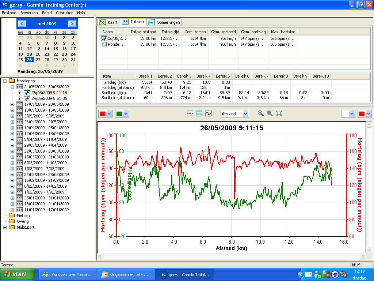Fit graph to full view
Image resolution: width=374 pixels, height=281 pixels.
point(279,113)
